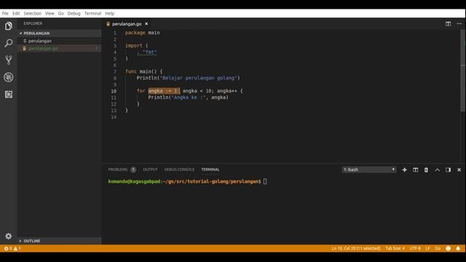This screenshot has height=262, width=466.
Task: Open the Go menu
Action: [61, 13]
